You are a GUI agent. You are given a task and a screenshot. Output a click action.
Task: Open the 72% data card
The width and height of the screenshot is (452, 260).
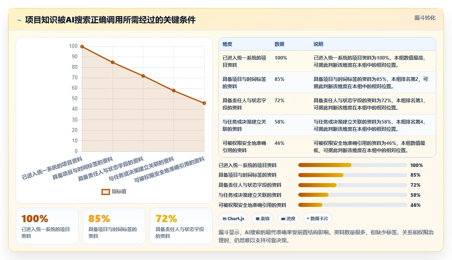[x=181, y=226]
